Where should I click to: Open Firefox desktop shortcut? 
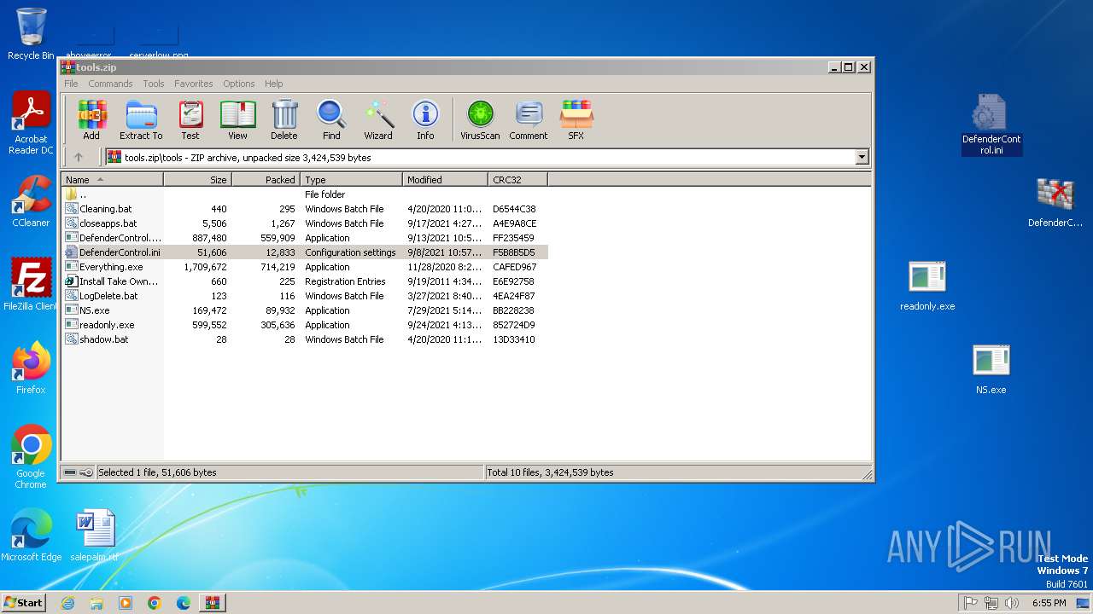coord(31,368)
